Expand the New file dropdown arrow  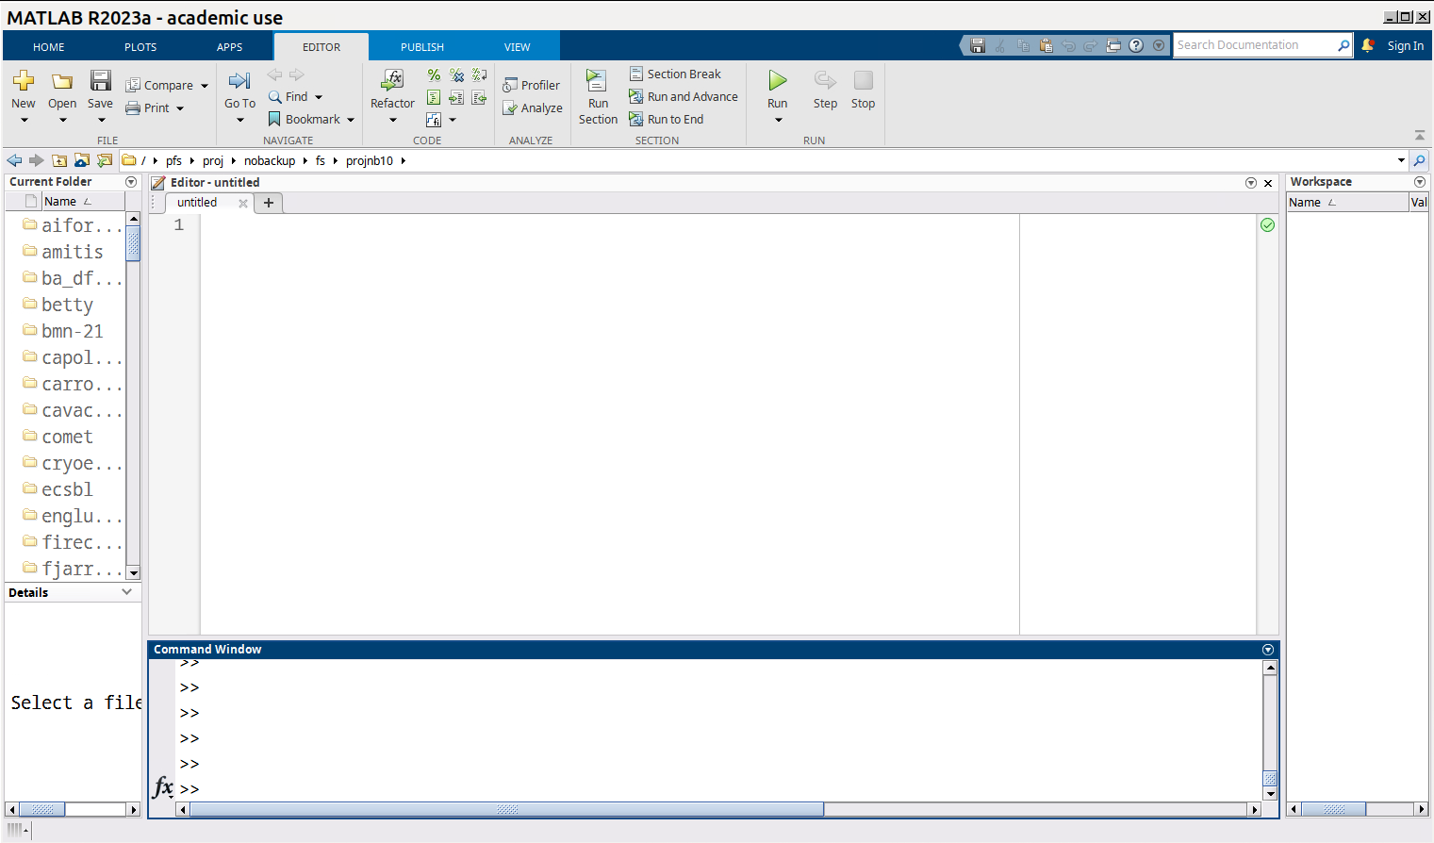25,120
